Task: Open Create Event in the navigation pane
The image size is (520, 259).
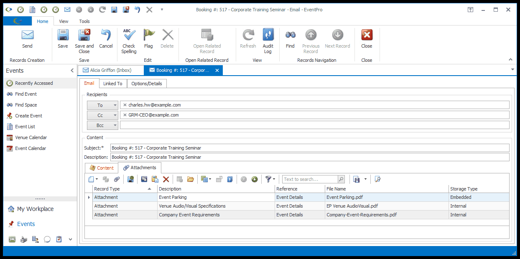Action: pyautogui.click(x=28, y=116)
